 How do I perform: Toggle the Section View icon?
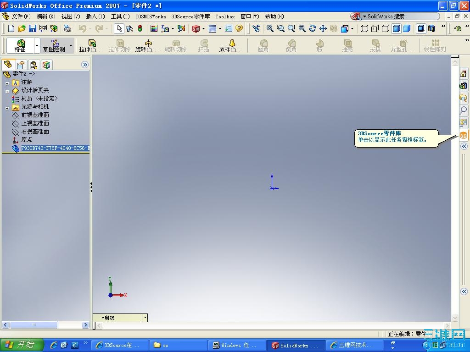coord(431,28)
